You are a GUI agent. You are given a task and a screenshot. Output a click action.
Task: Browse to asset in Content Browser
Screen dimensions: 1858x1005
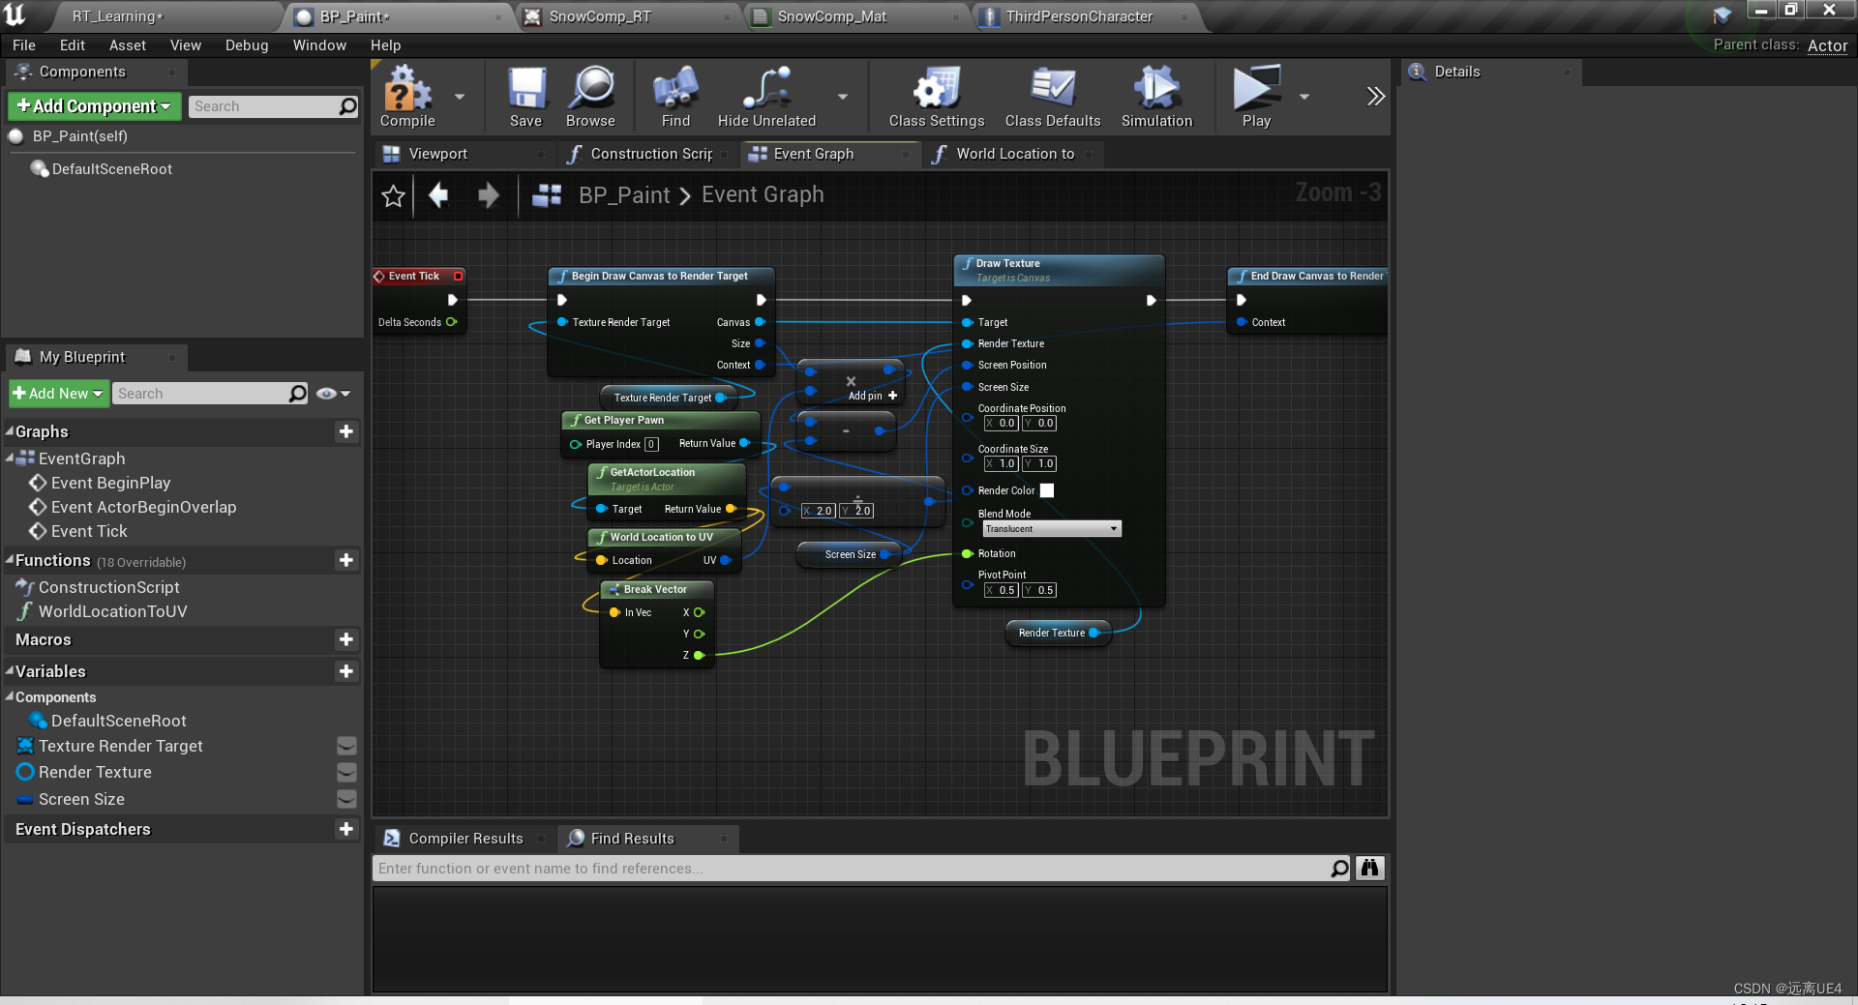(590, 96)
